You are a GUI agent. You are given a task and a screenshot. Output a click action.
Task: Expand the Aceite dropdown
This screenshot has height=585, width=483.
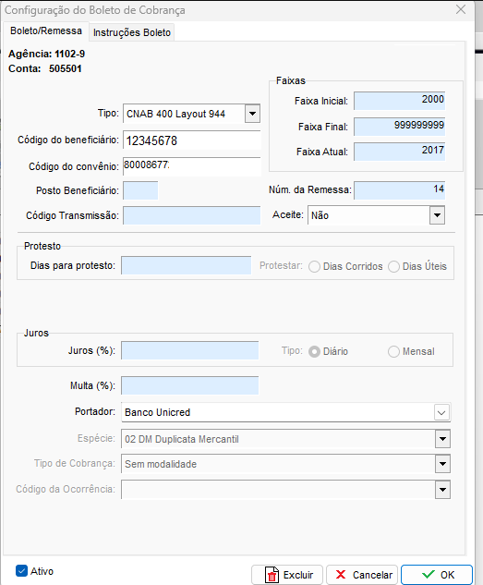coord(437,215)
